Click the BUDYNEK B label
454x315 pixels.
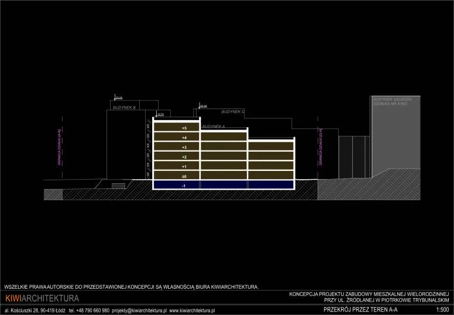pyautogui.click(x=124, y=108)
